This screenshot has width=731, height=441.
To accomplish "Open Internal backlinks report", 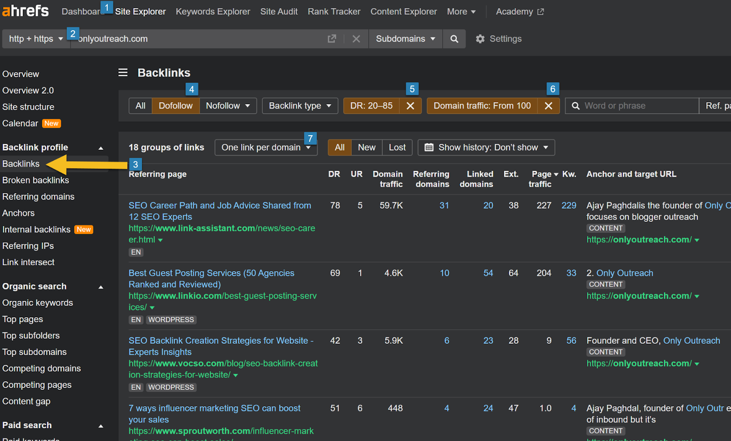I will pos(37,230).
